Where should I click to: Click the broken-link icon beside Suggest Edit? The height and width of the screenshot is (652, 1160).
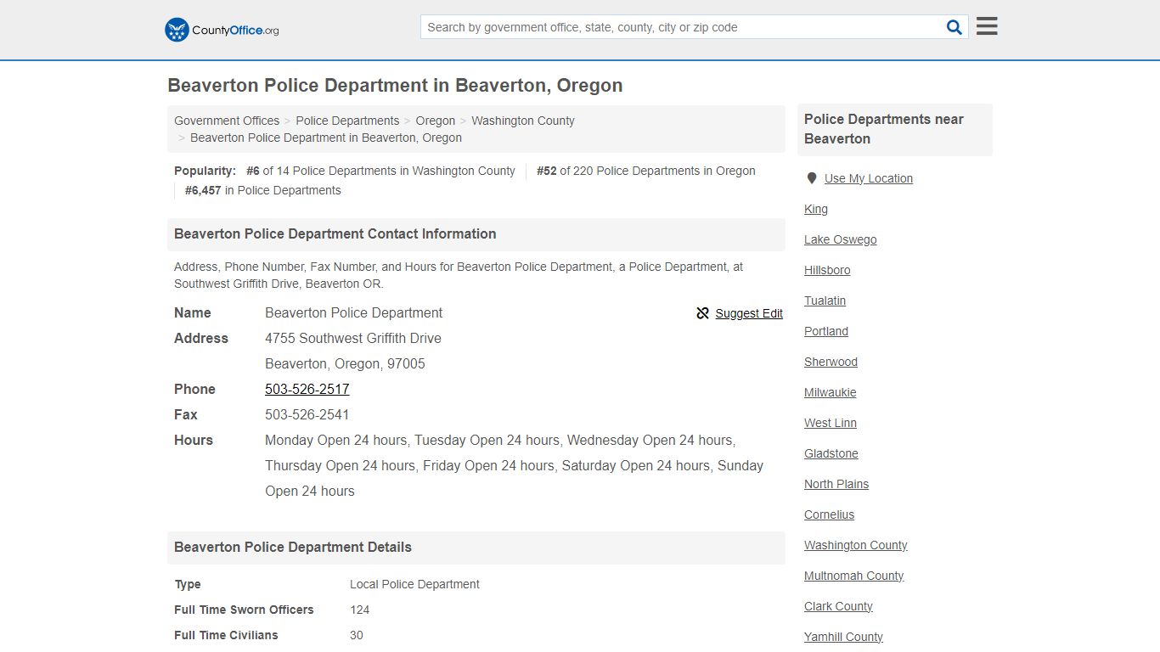[702, 313]
